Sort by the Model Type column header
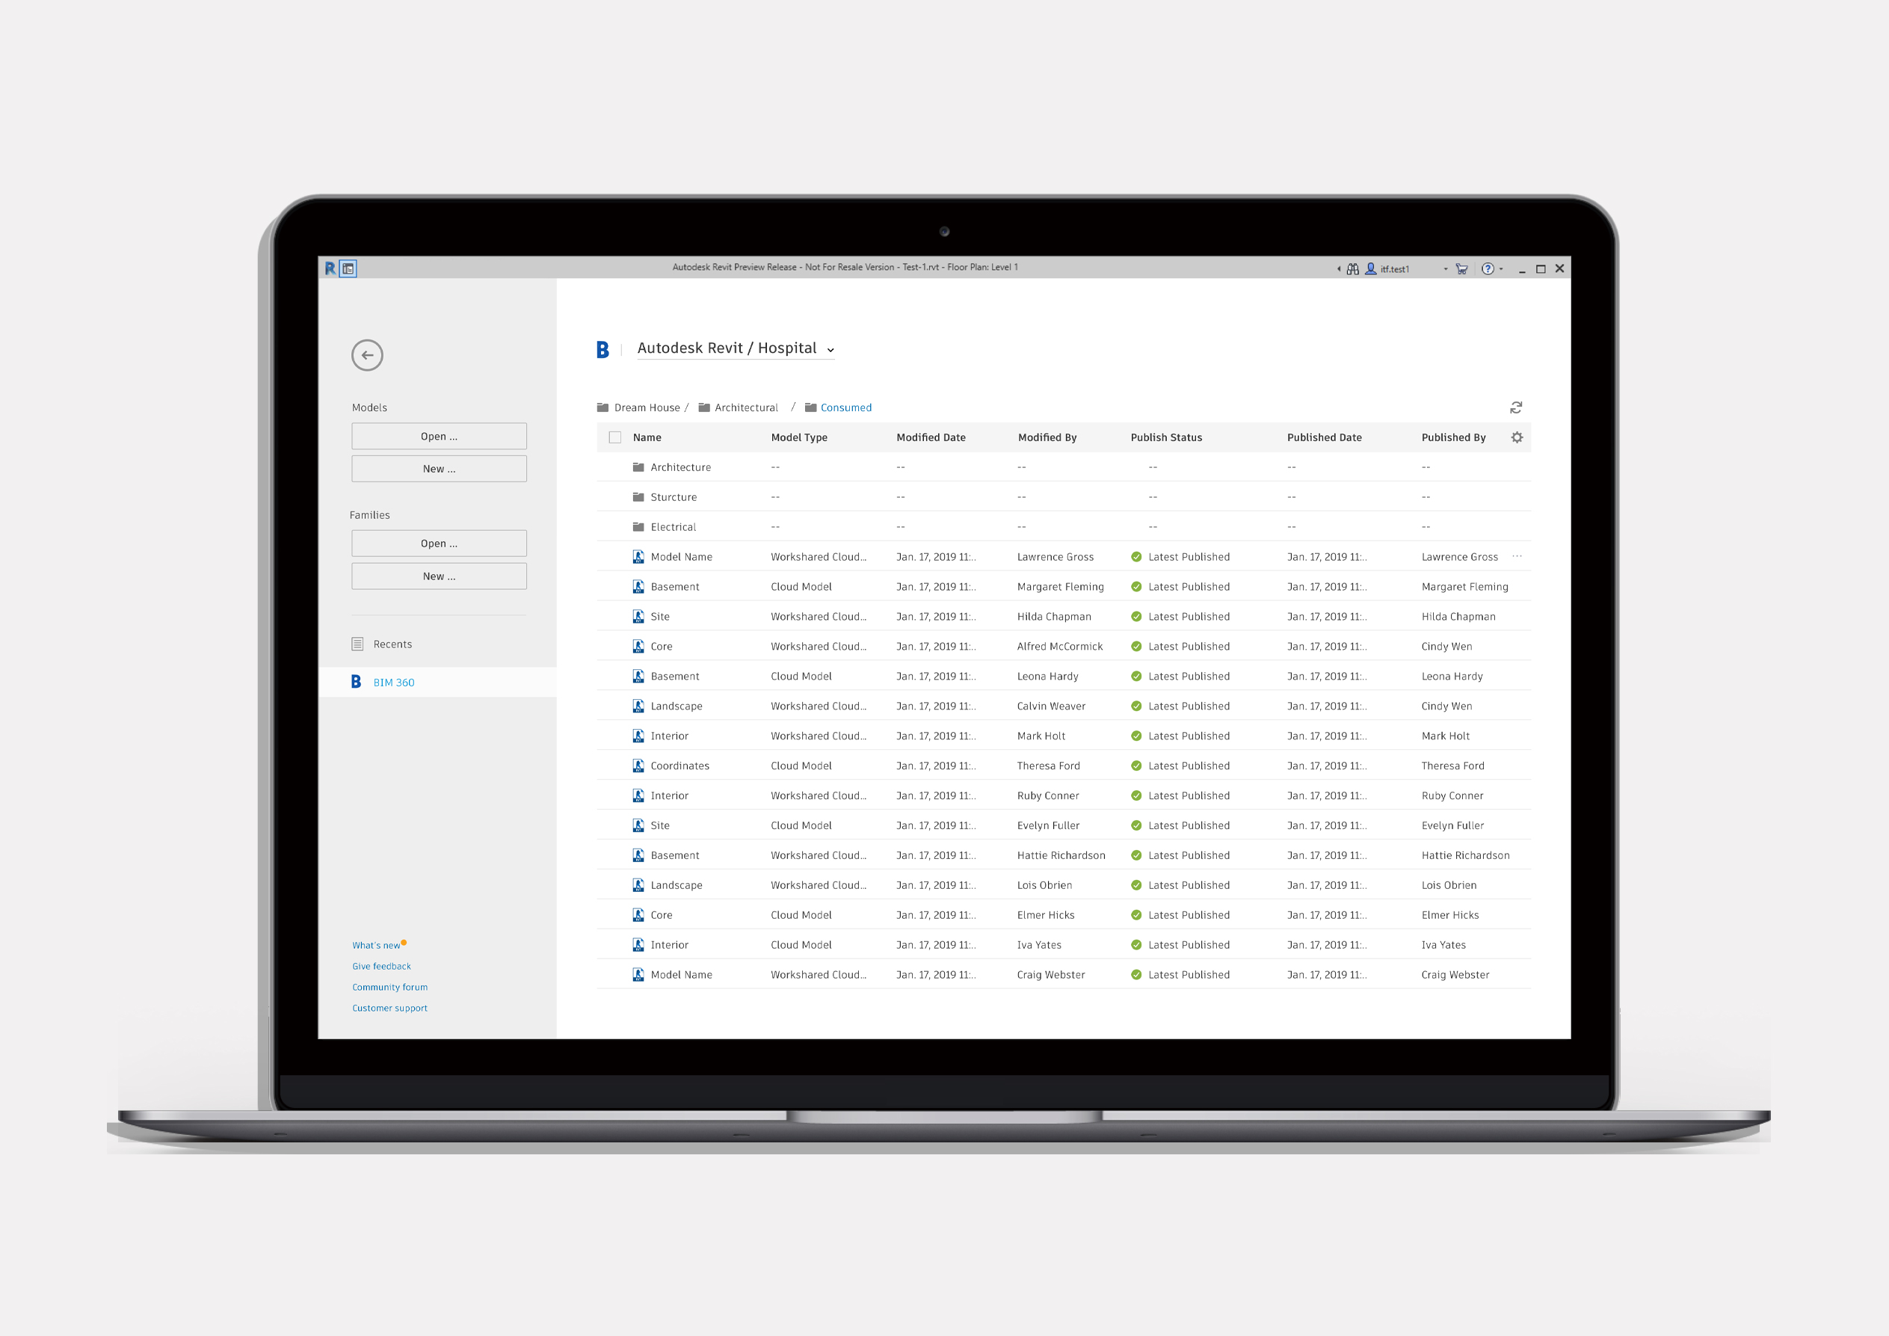 tap(799, 437)
